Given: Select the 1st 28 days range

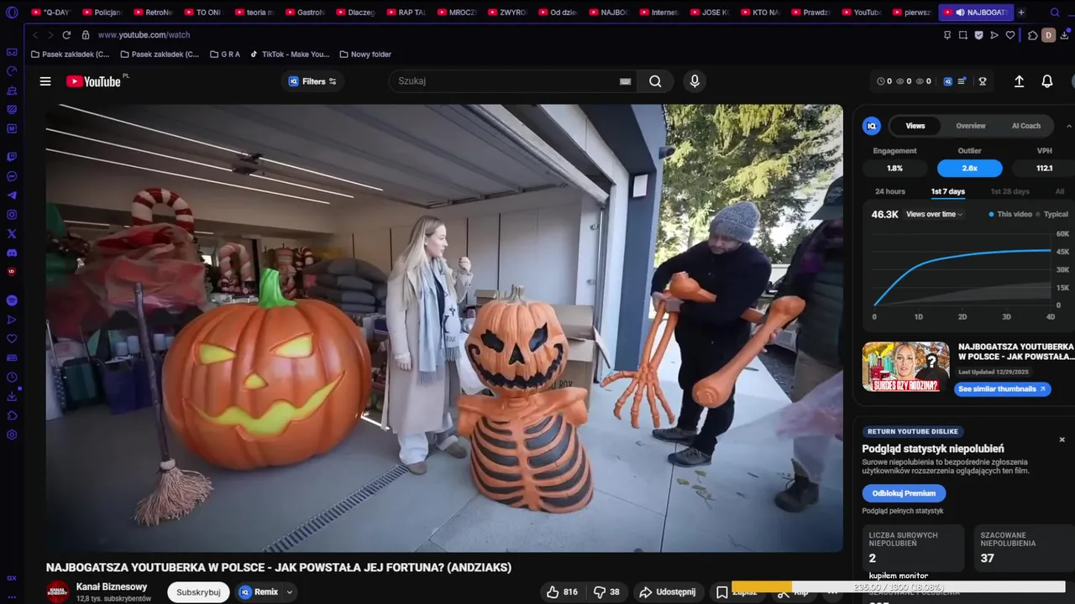Looking at the screenshot, I should click(x=1009, y=191).
